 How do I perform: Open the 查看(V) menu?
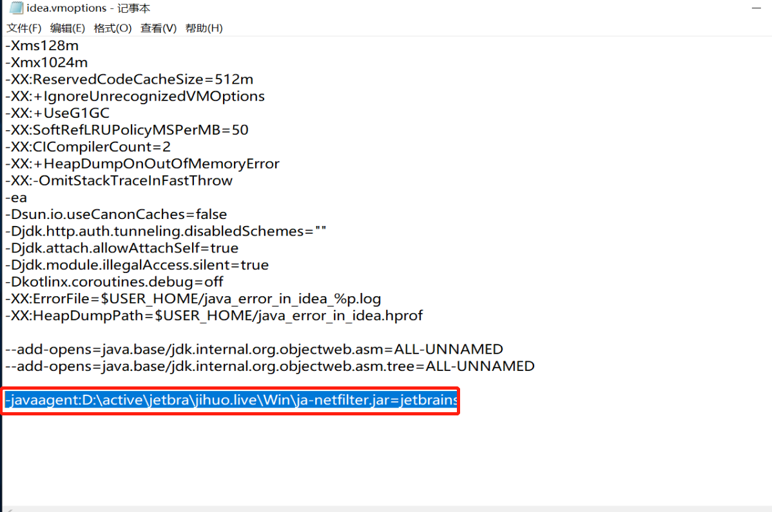(x=159, y=28)
